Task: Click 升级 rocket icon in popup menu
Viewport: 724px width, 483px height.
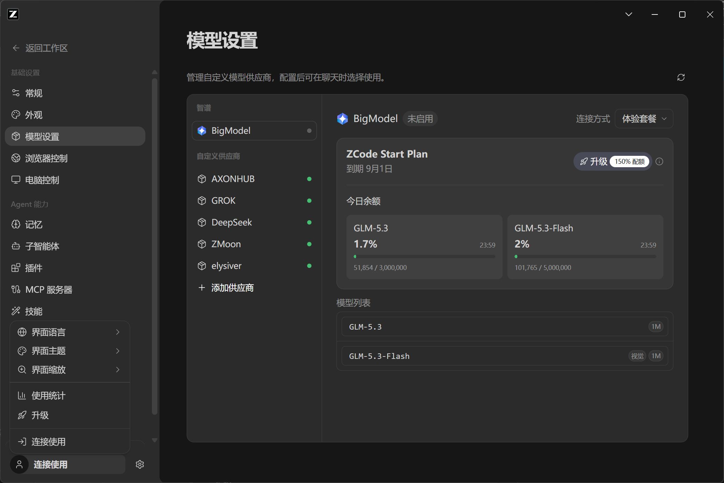Action: (22, 415)
